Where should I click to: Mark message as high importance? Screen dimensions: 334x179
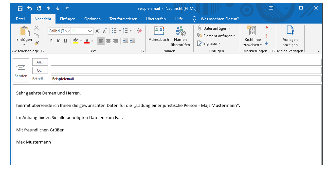(266, 36)
